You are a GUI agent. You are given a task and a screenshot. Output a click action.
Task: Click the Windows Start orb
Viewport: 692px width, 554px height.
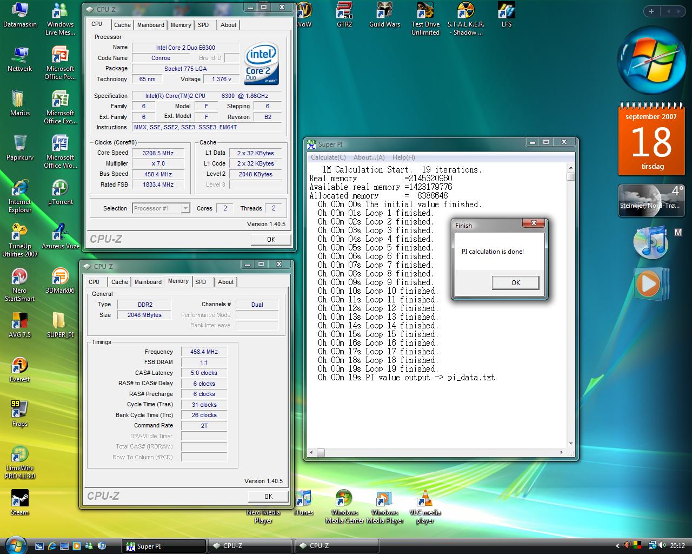[15, 544]
